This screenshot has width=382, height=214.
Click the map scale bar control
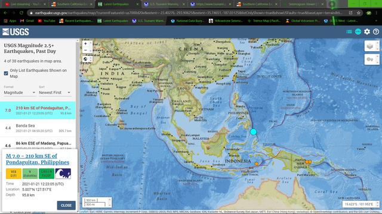(x=97, y=202)
